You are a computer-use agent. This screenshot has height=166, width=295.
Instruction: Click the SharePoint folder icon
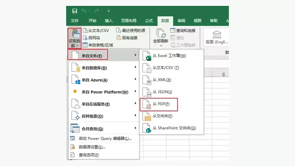(147, 128)
